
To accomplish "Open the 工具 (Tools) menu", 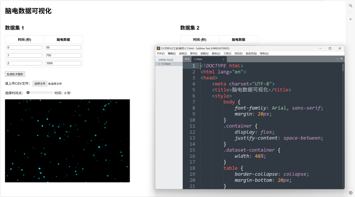I will 227,53.
